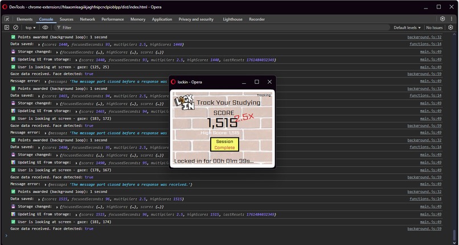This screenshot has height=245, width=459.
Task: Click the Lock In logo in popup
Action: pyautogui.click(x=185, y=102)
